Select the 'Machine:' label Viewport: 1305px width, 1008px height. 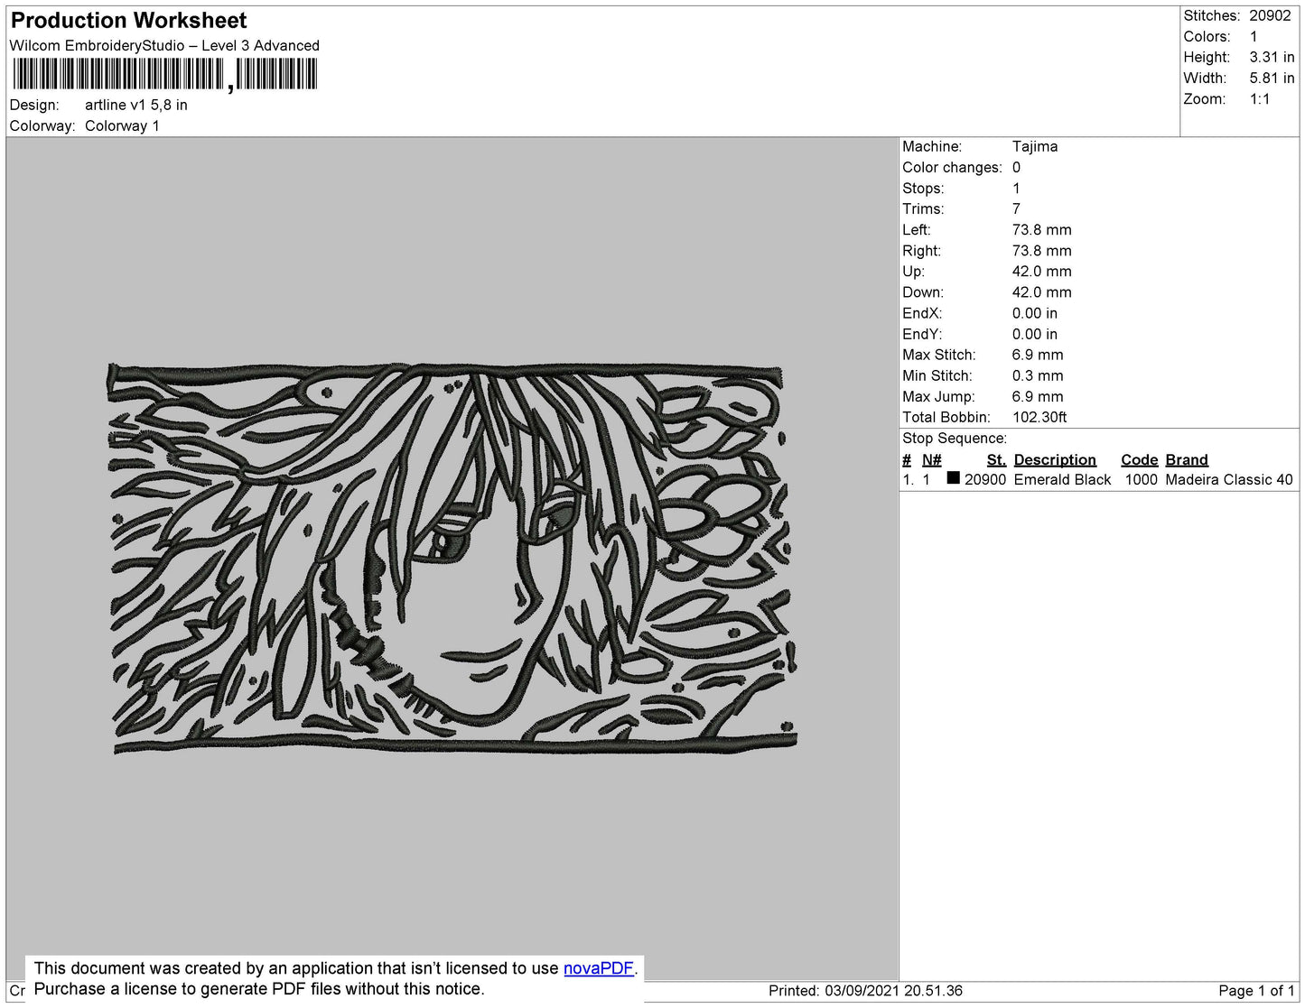[932, 146]
